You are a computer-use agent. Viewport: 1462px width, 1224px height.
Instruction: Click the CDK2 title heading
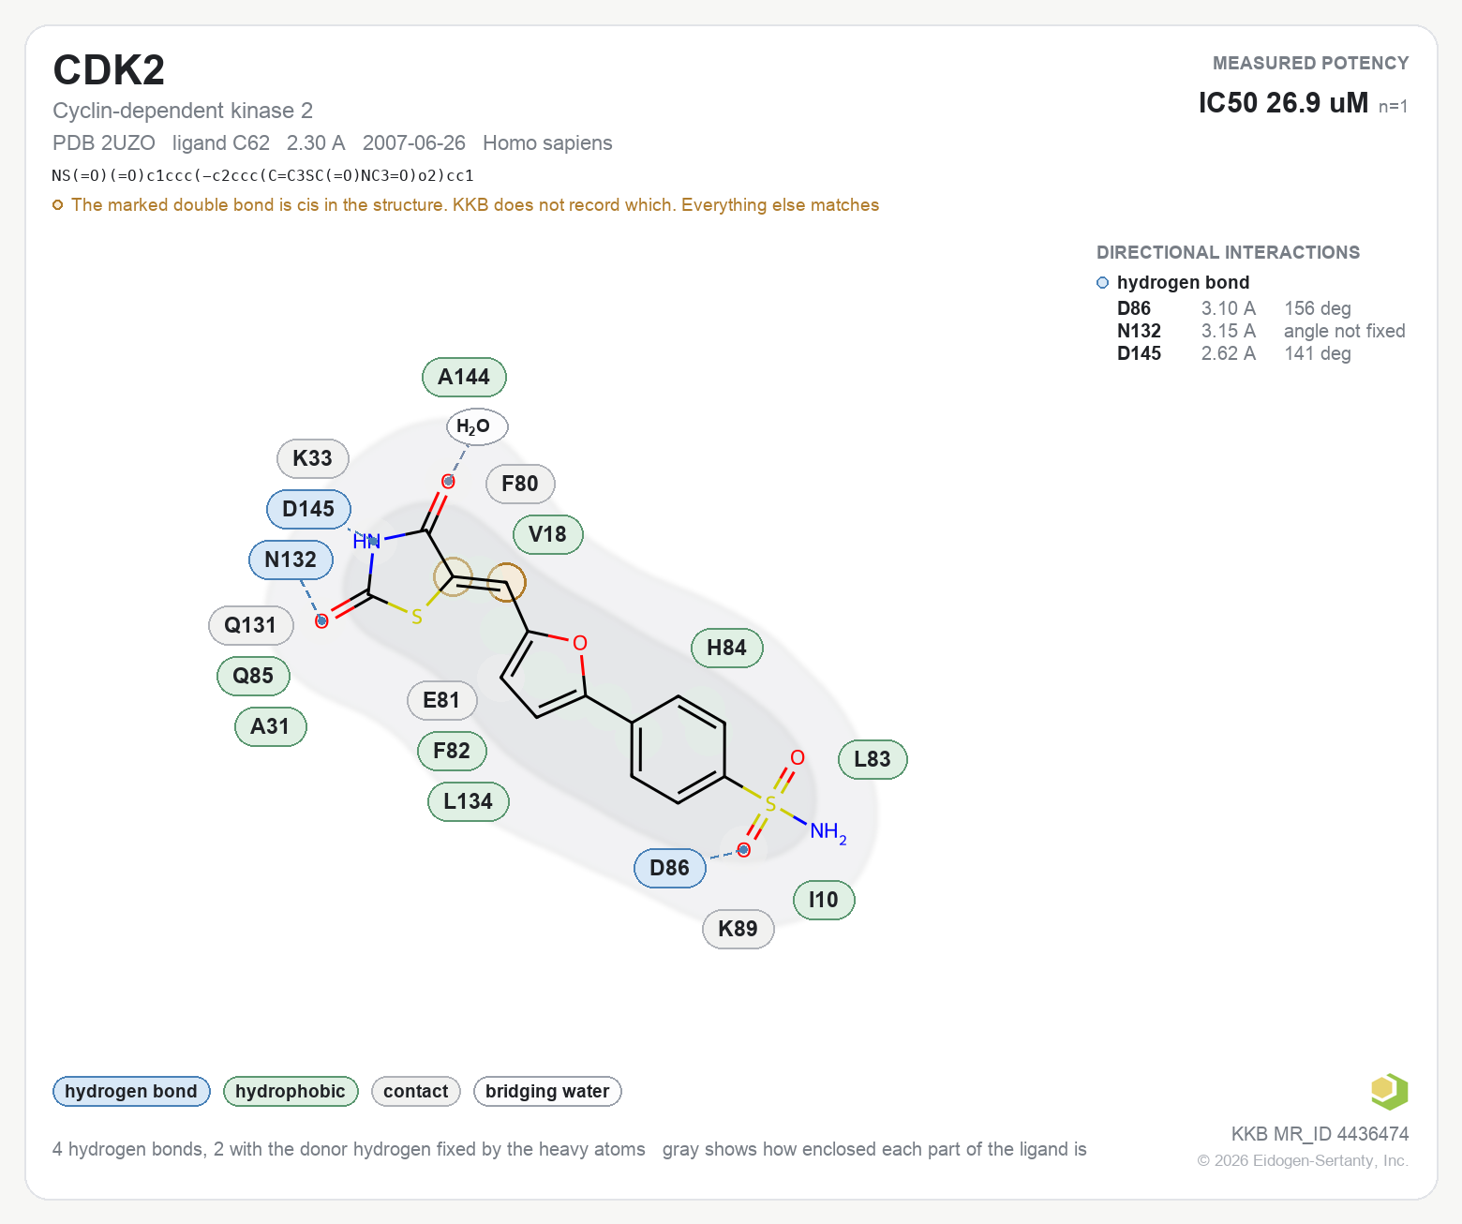point(109,70)
